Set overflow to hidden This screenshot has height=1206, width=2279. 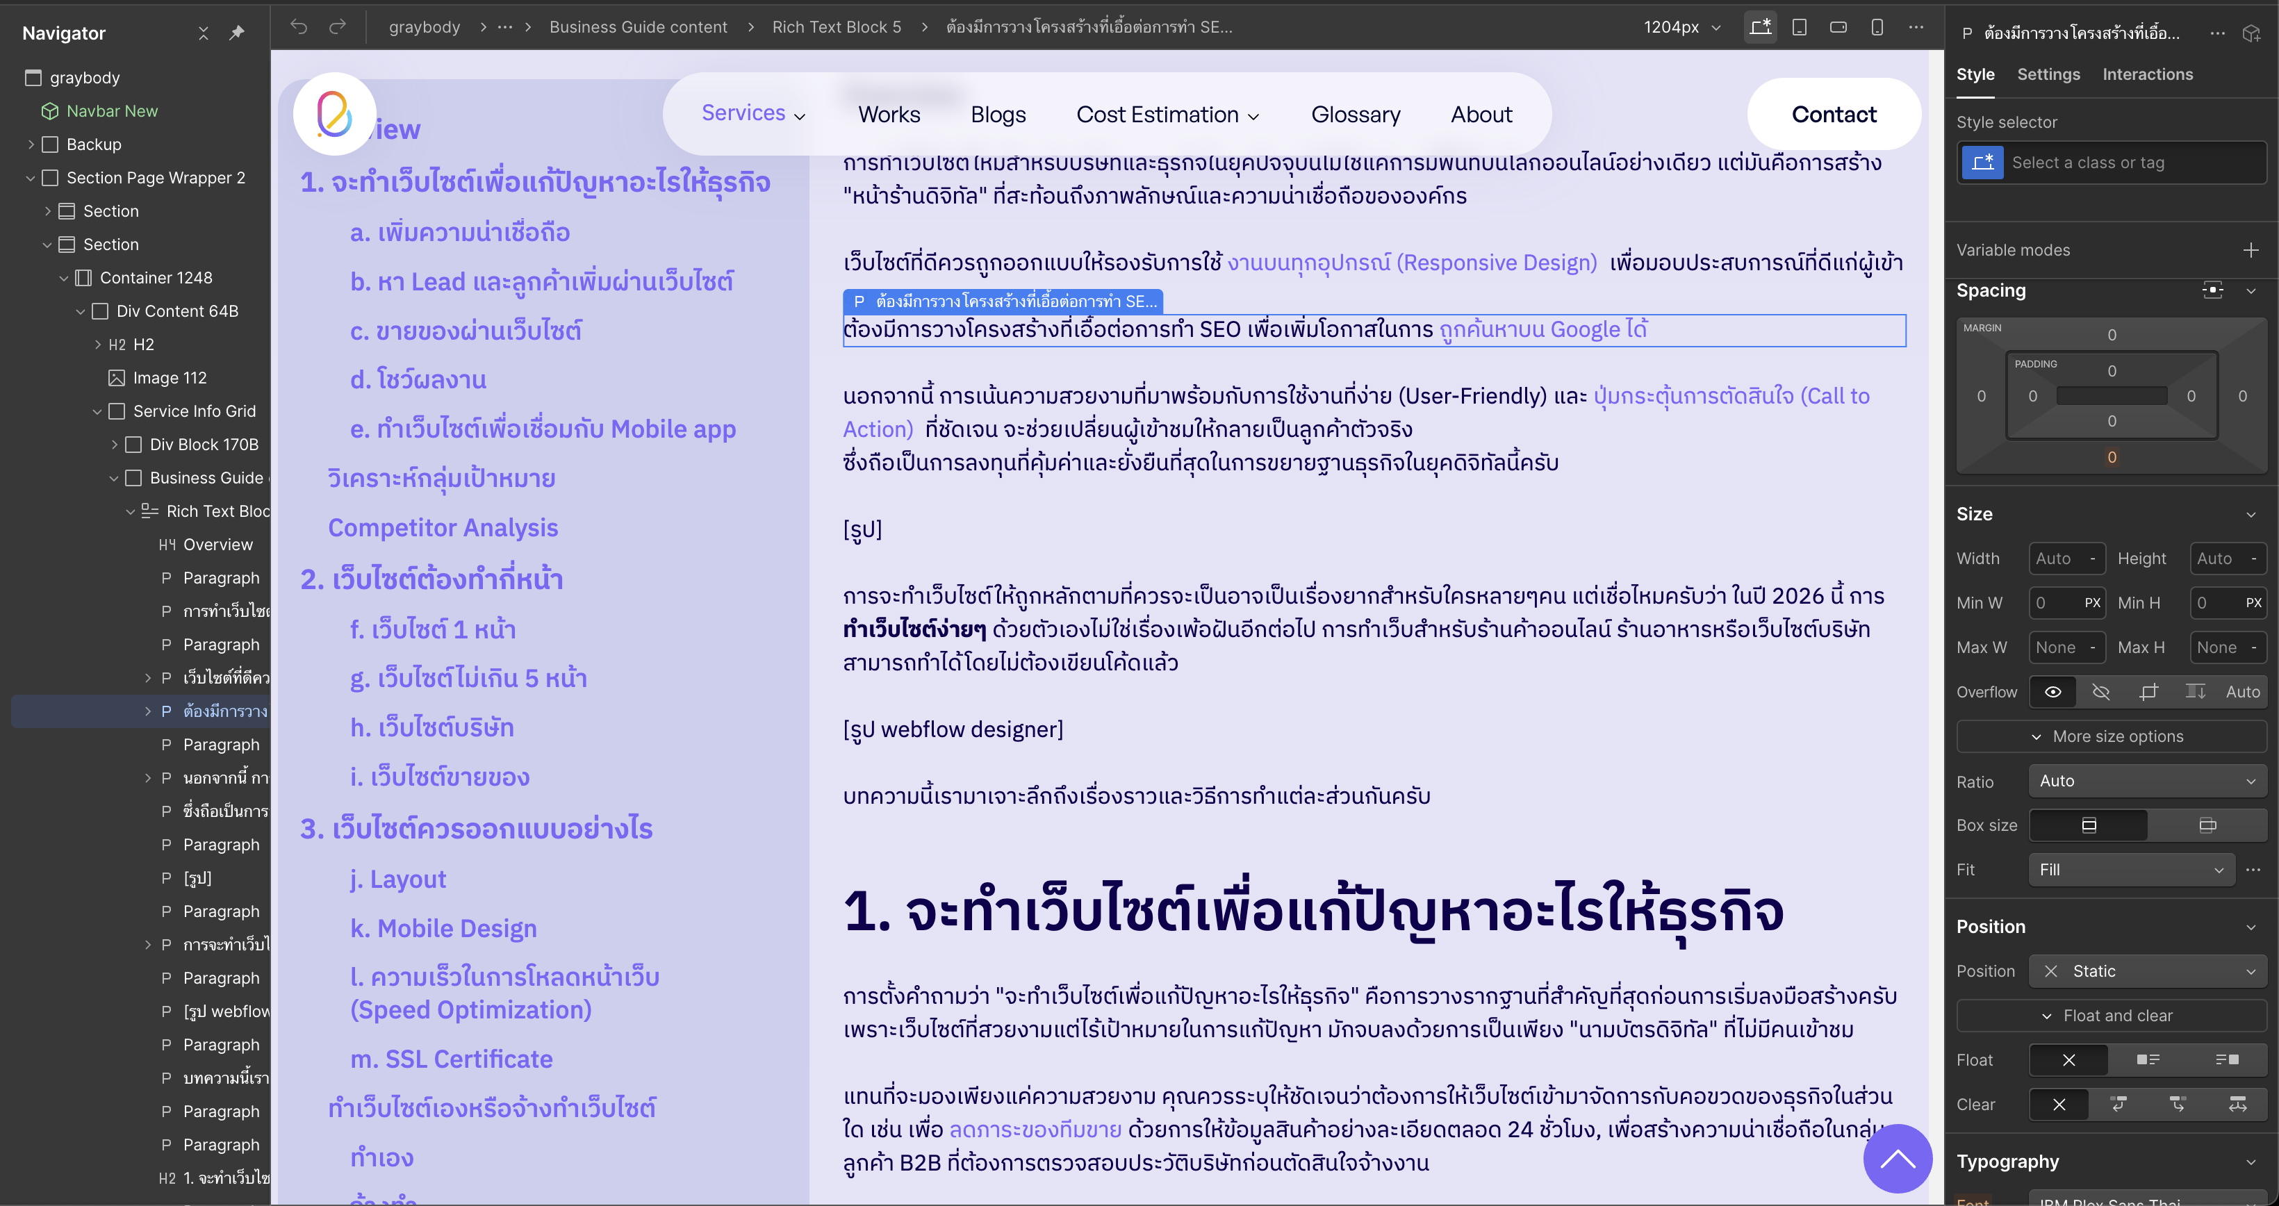click(2101, 692)
